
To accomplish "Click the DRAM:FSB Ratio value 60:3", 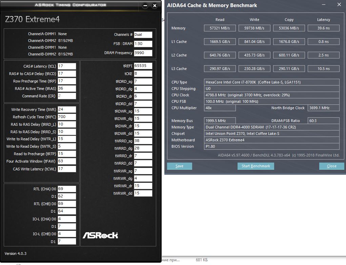I will pyautogui.click(x=324, y=121).
